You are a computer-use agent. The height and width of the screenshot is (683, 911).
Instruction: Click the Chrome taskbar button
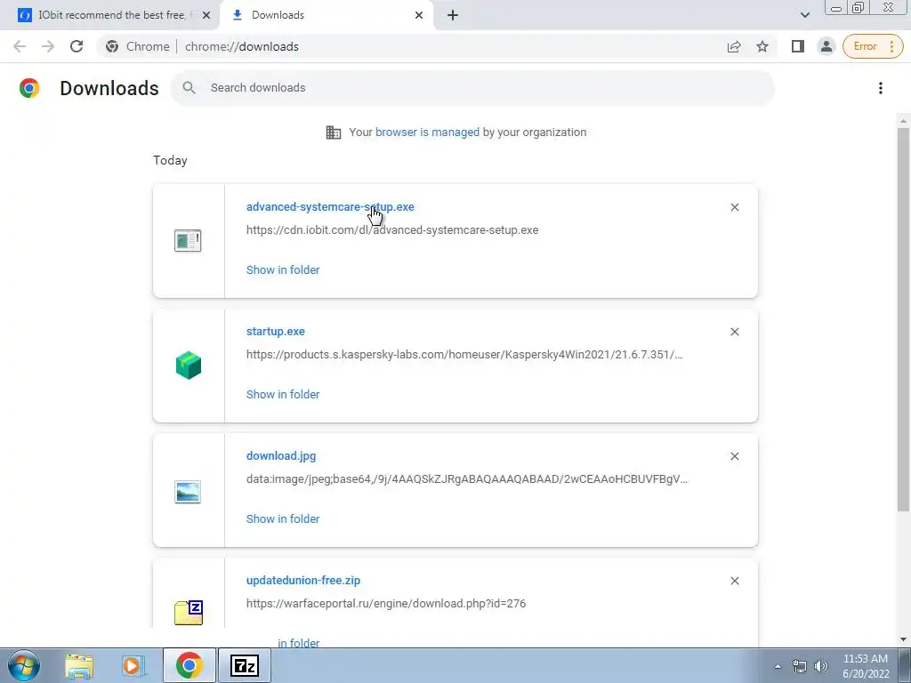pos(189,665)
